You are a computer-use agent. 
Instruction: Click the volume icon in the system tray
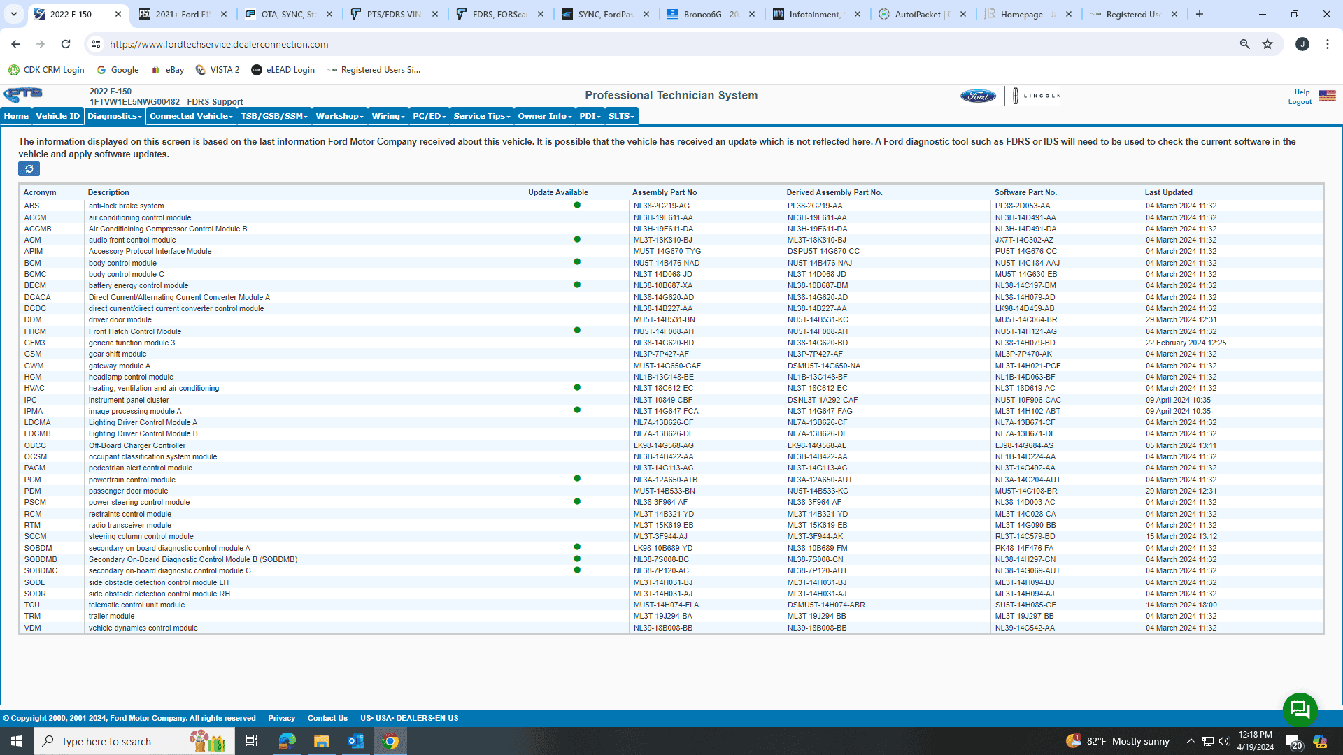pos(1224,741)
